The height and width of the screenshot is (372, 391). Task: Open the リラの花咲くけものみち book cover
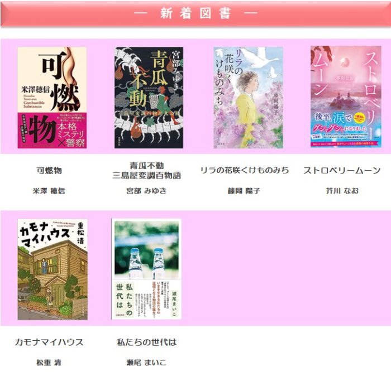pyautogui.click(x=248, y=98)
